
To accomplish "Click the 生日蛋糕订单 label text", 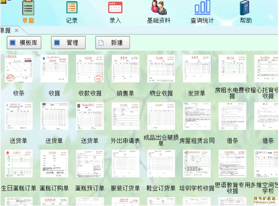I will click(18, 188).
